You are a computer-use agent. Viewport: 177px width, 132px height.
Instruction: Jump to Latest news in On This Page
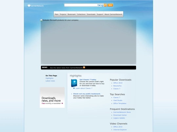click(50, 81)
